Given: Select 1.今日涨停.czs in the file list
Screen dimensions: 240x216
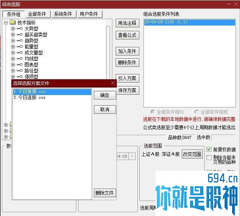Looking at the screenshot, I should [52, 92].
